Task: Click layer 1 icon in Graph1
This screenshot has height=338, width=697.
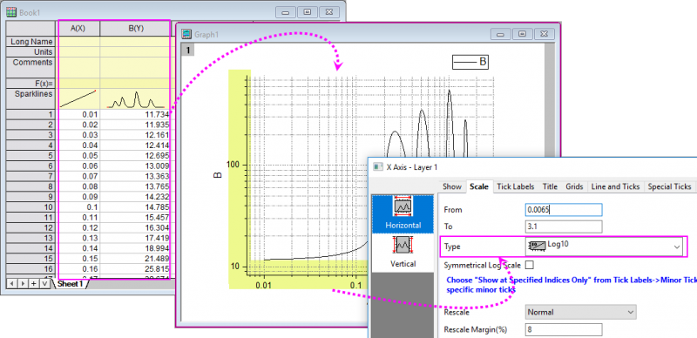Action: point(188,51)
